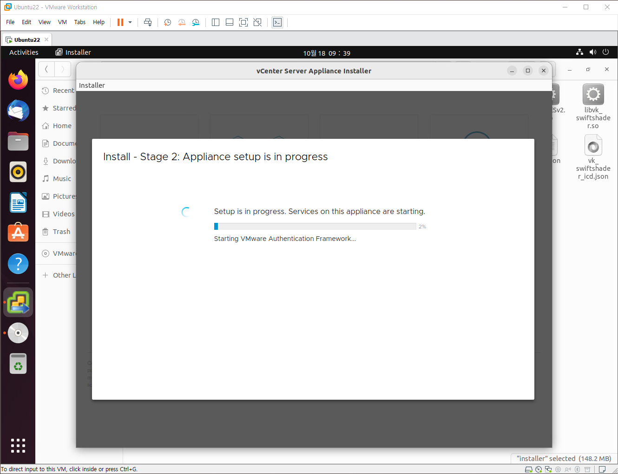Screen dimensions: 618x474
Task: Switch to Unity mode icon in toolbar
Action: (x=257, y=22)
